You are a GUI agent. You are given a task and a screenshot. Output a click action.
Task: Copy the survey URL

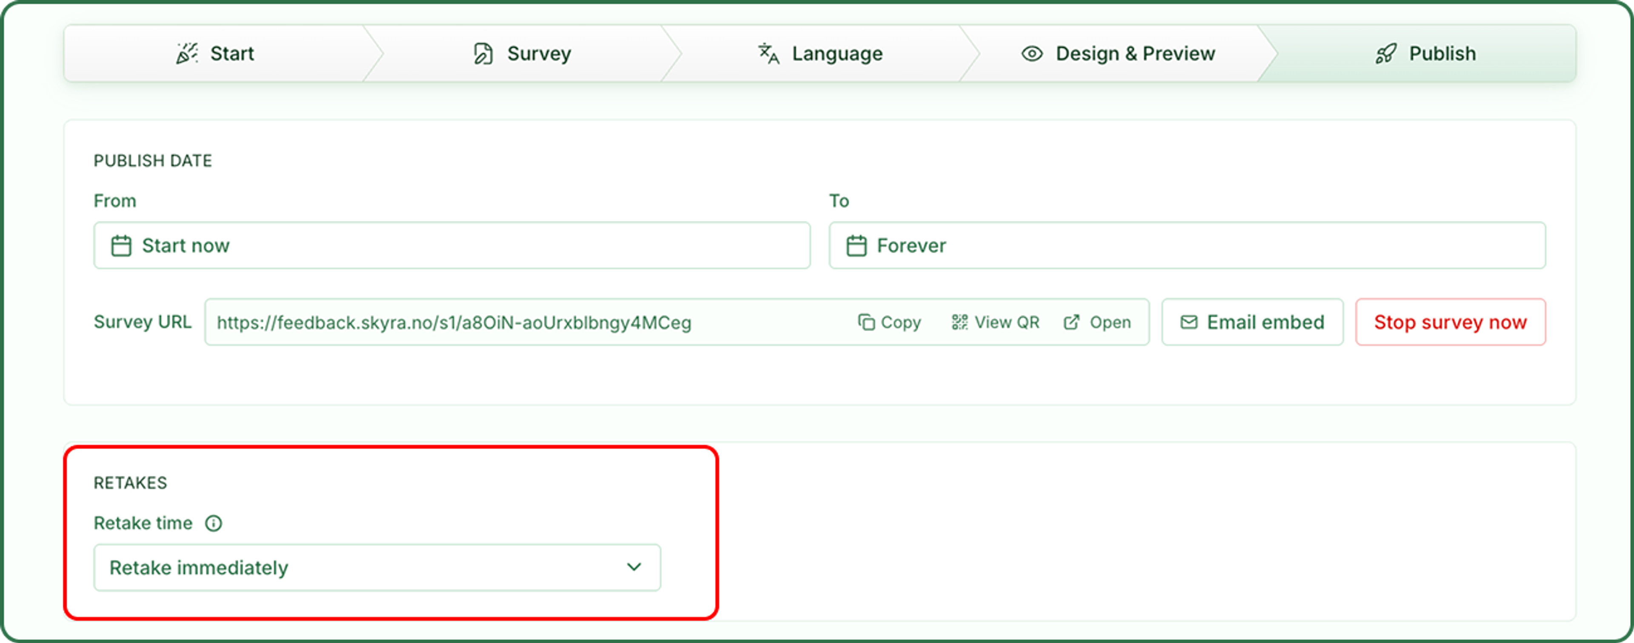[x=889, y=322]
